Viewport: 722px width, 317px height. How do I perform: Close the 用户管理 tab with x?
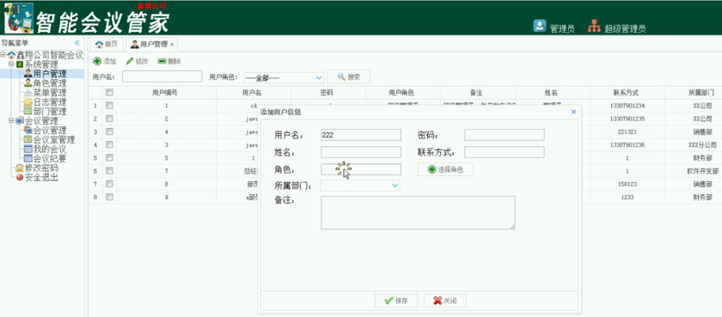point(172,45)
